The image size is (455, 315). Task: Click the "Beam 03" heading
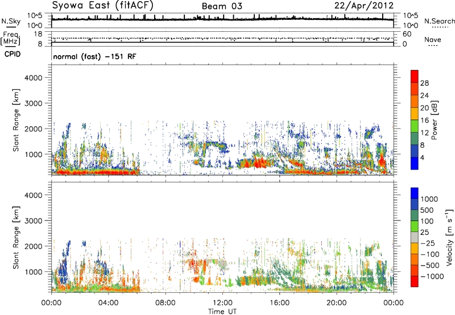pyautogui.click(x=222, y=6)
